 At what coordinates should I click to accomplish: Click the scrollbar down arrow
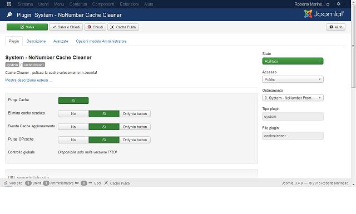[x=353, y=185]
